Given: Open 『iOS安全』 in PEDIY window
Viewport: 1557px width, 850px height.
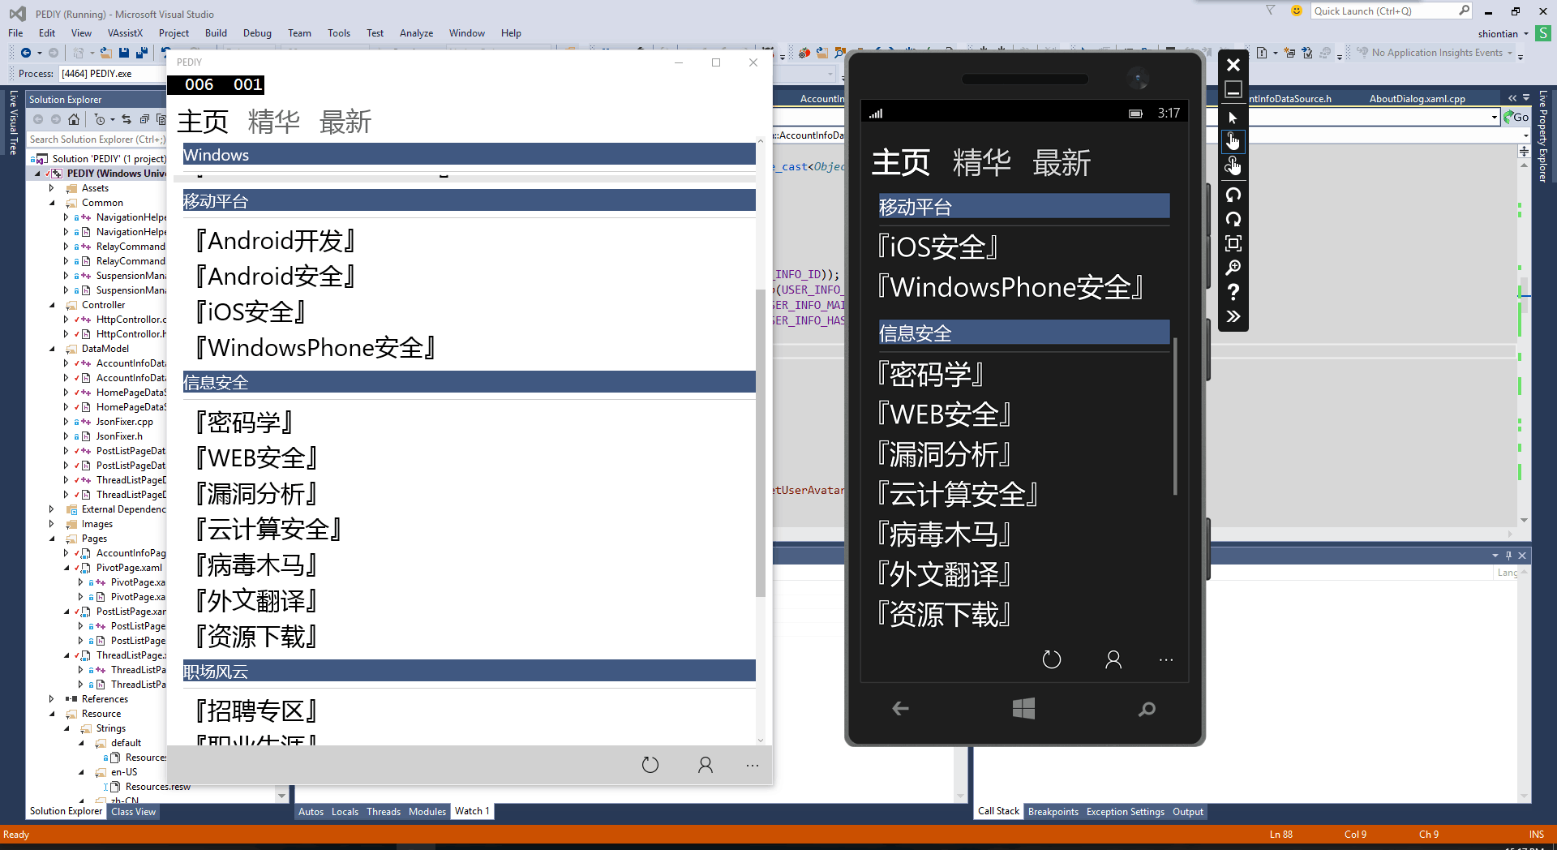Looking at the screenshot, I should click(x=251, y=312).
